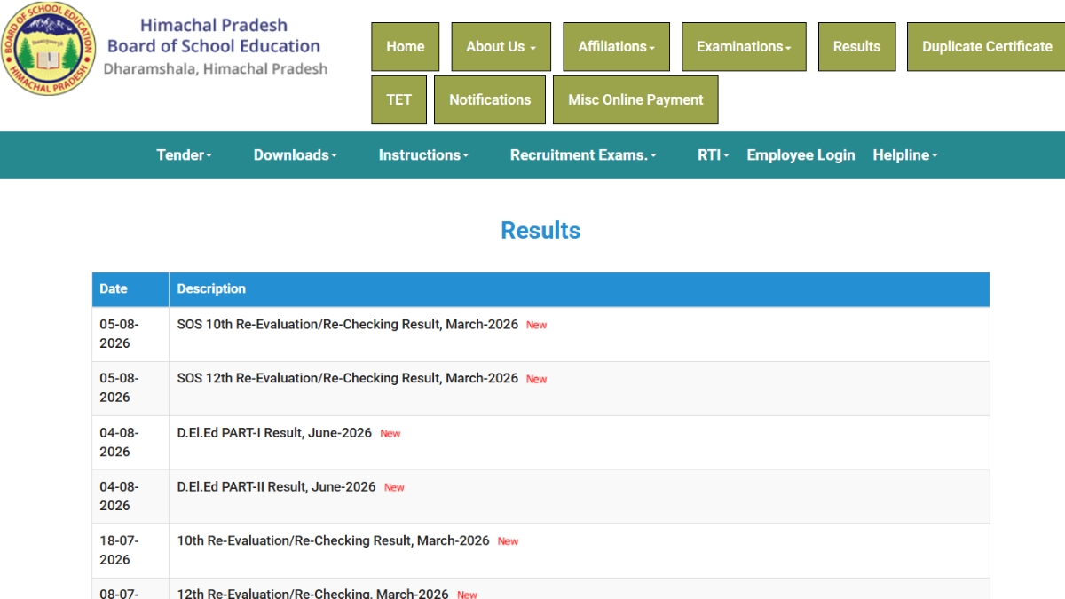Click New badge beside D.El.Ed PART-I

[x=390, y=434]
